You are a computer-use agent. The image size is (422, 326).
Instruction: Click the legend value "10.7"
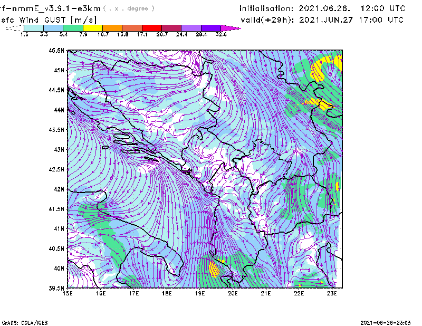tap(103, 34)
